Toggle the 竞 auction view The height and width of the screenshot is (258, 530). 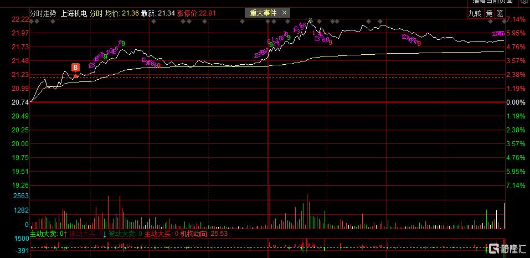[x=489, y=13]
